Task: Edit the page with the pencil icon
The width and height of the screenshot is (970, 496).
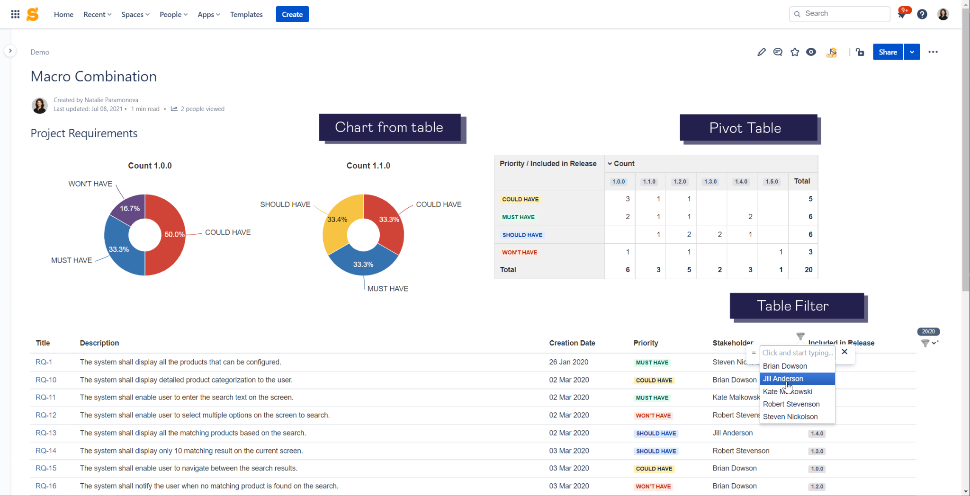Action: click(762, 52)
